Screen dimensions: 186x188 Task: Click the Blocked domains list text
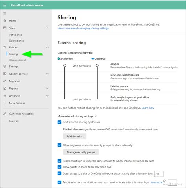(121, 129)
